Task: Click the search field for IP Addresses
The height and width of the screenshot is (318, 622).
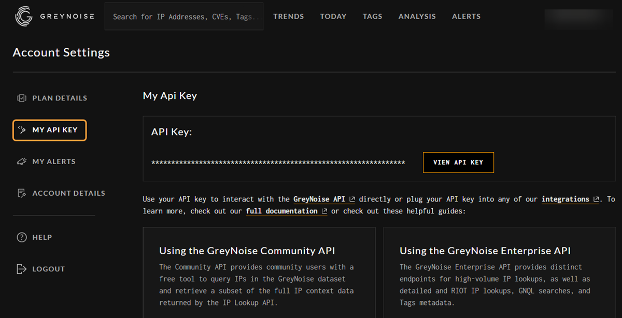Action: pyautogui.click(x=183, y=16)
